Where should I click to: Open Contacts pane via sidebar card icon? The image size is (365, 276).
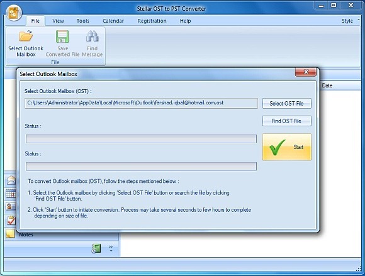[11, 206]
